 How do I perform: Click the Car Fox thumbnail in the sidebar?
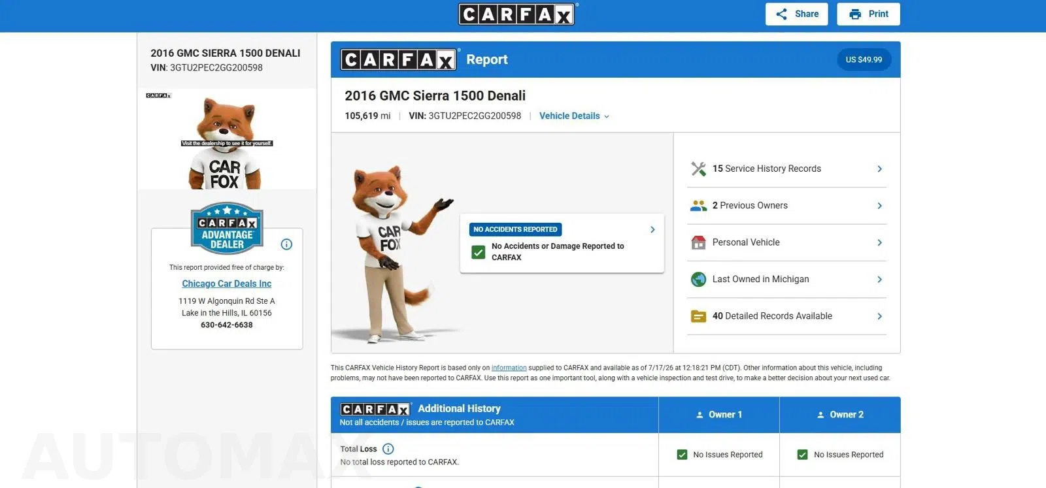227,140
